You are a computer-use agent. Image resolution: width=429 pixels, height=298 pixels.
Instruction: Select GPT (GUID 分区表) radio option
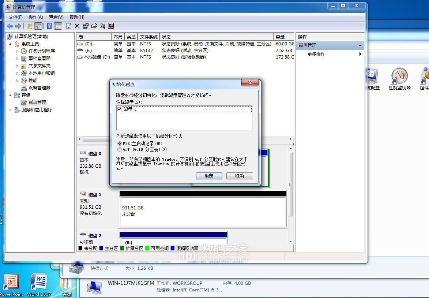[120, 149]
